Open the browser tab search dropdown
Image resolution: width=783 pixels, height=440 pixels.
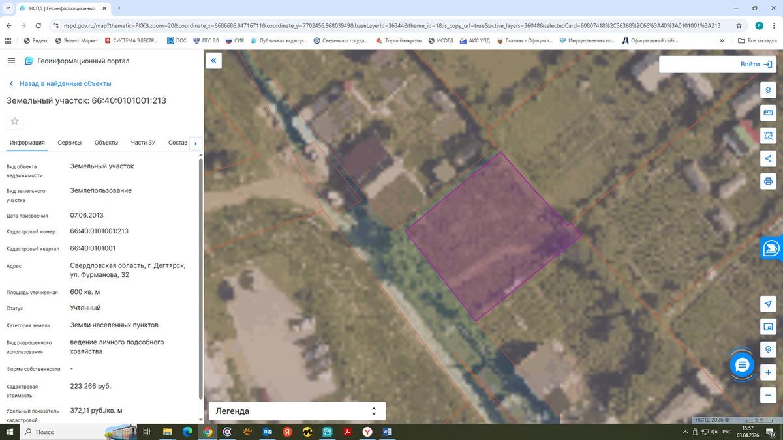(8, 8)
